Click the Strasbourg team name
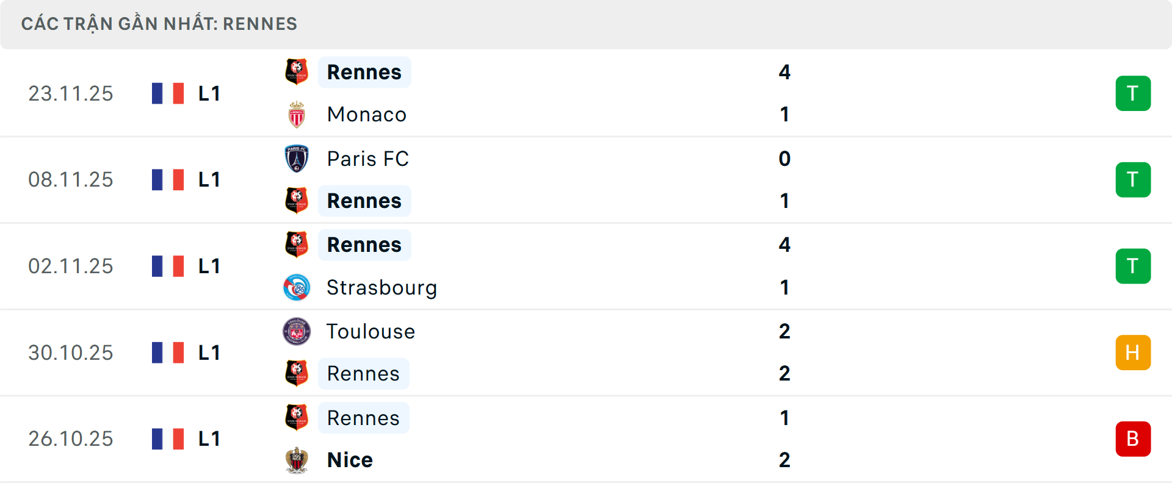1172x483 pixels. [382, 287]
